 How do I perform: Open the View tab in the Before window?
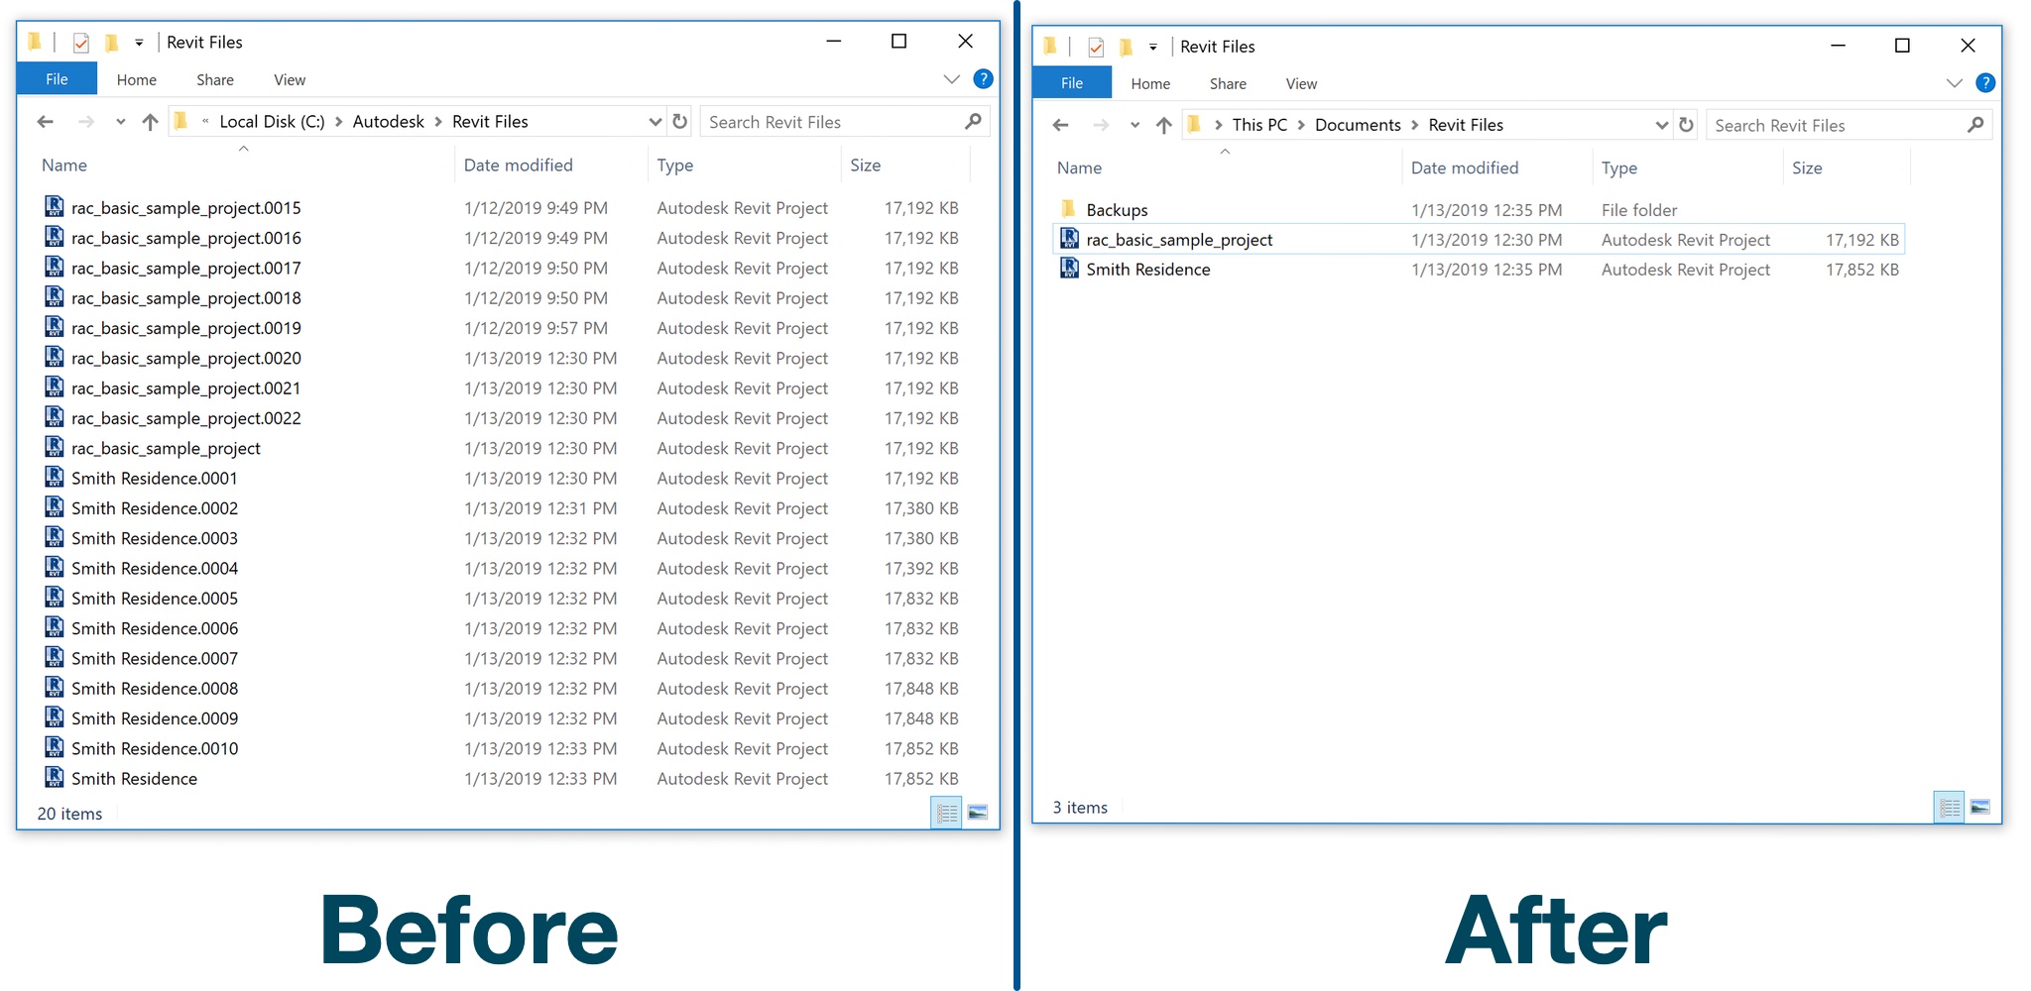pyautogui.click(x=290, y=80)
